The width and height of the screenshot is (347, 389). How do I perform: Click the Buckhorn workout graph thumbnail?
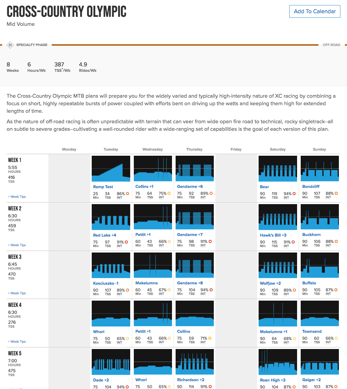point(320,217)
